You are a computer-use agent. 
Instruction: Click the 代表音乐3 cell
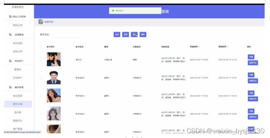[x=137, y=96]
